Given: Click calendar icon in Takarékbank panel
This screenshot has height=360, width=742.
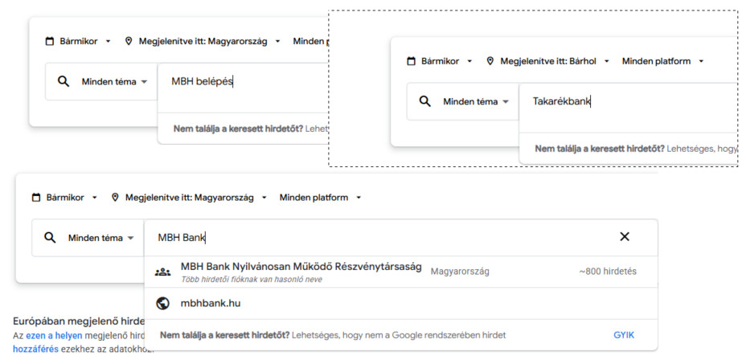Looking at the screenshot, I should point(412,61).
